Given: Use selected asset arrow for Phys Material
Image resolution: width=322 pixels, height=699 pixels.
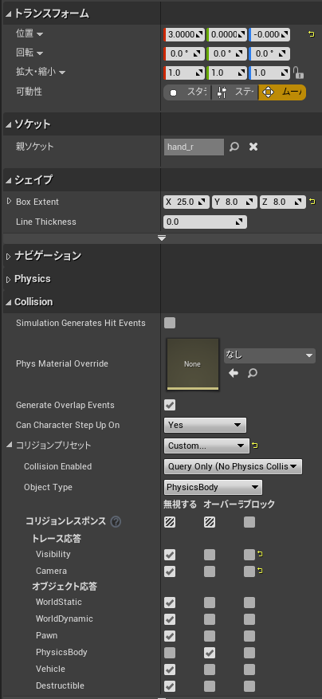Looking at the screenshot, I should pyautogui.click(x=234, y=373).
